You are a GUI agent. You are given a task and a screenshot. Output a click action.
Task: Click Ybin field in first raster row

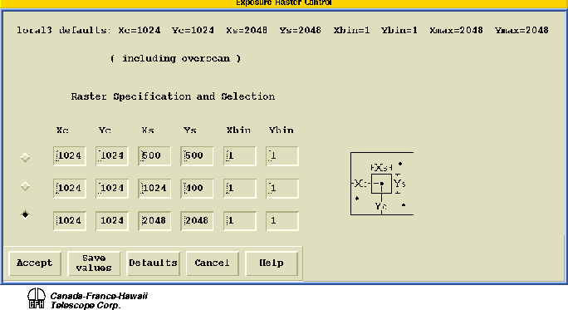282,156
